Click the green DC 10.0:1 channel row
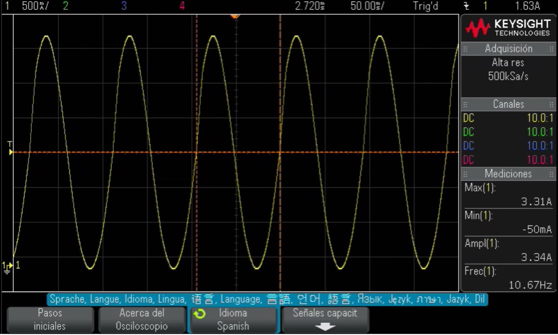This screenshot has width=558, height=335. point(508,132)
